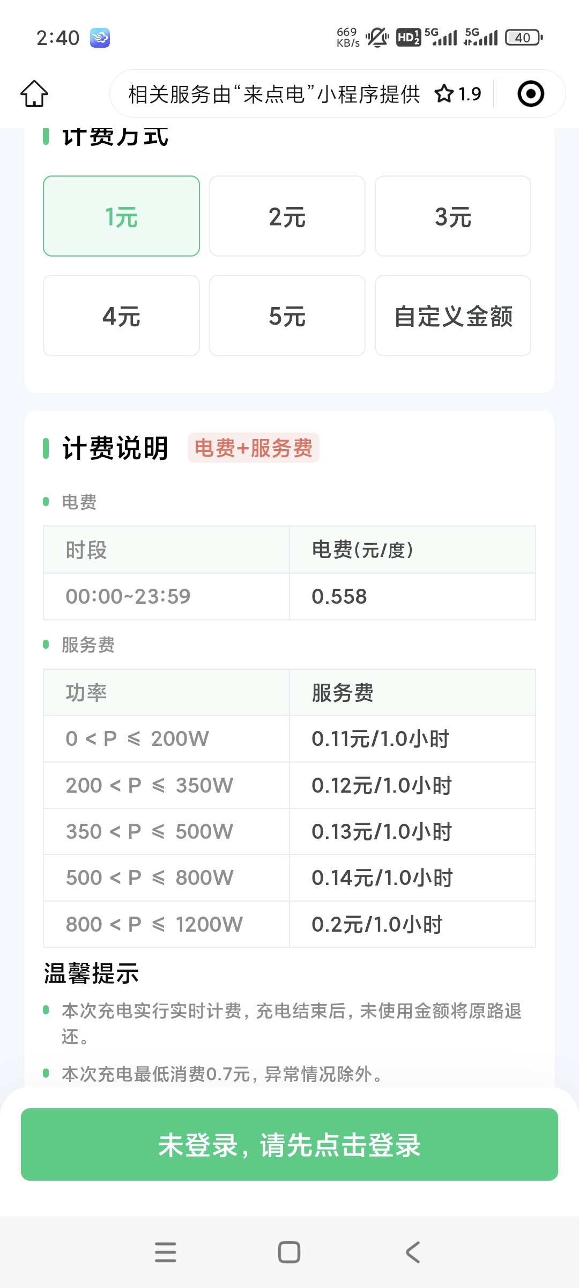
Task: Select the 1元 payment option
Action: click(121, 216)
